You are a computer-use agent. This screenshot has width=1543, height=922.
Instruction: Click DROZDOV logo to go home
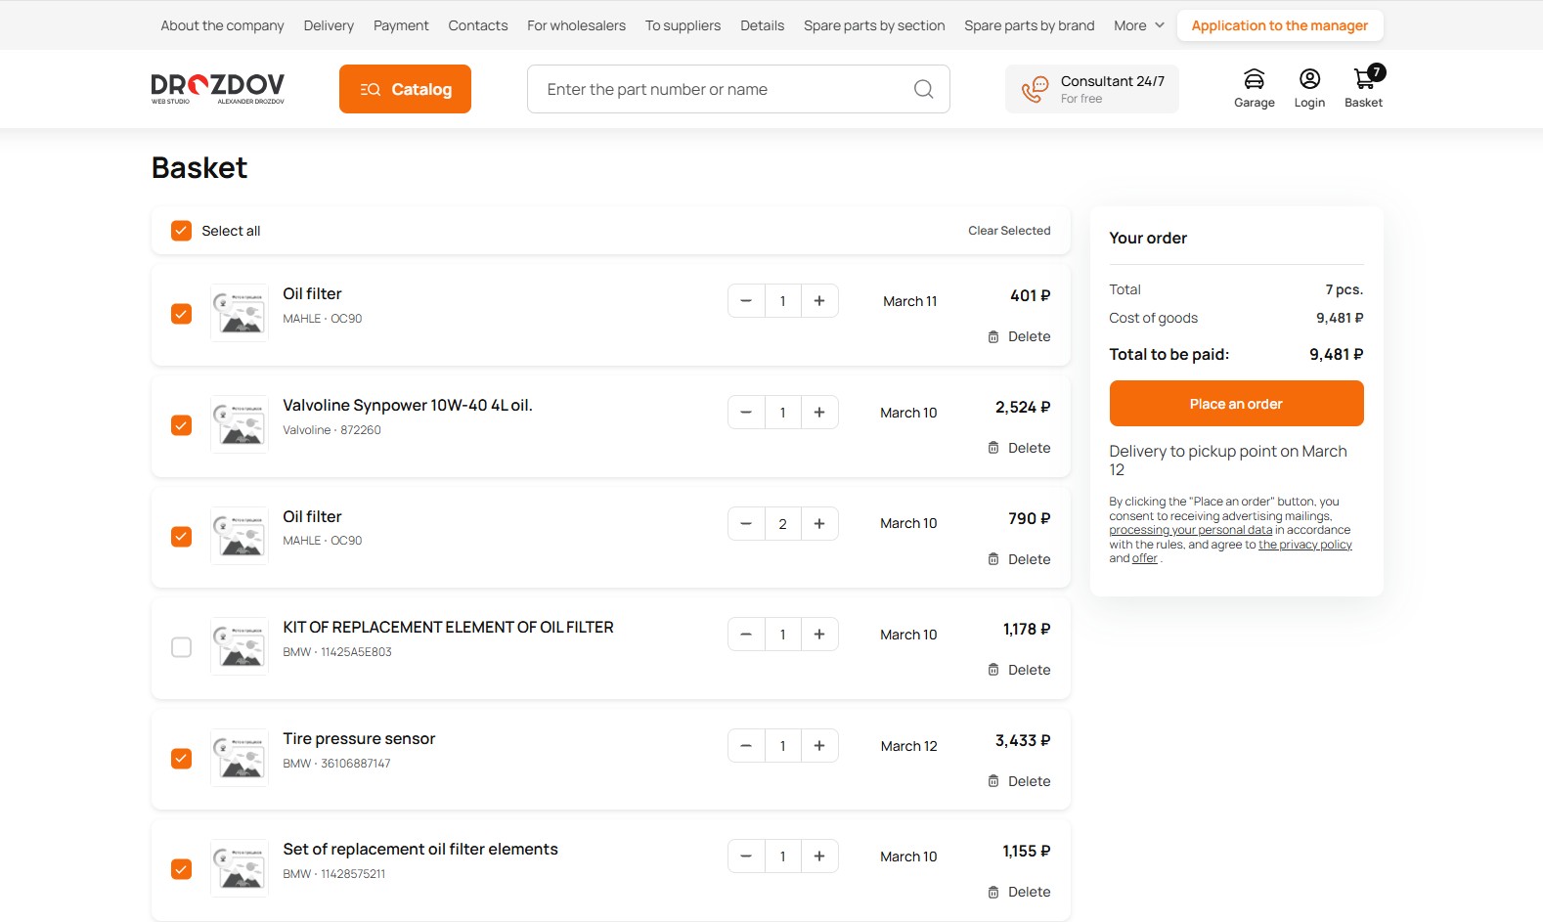(218, 88)
